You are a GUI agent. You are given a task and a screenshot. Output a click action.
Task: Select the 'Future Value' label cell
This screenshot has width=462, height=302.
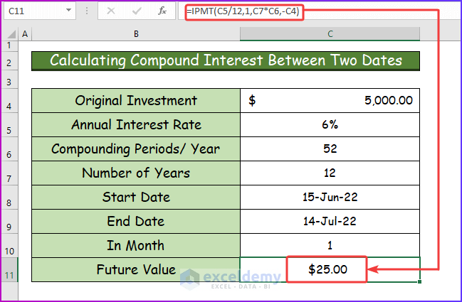(x=136, y=269)
